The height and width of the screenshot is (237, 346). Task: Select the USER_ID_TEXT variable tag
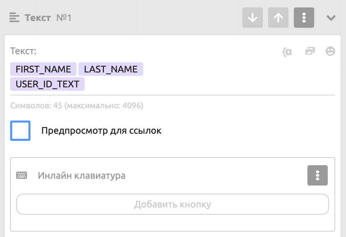click(x=47, y=84)
